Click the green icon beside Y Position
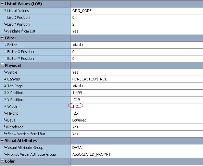The image size is (203, 166). [5, 100]
